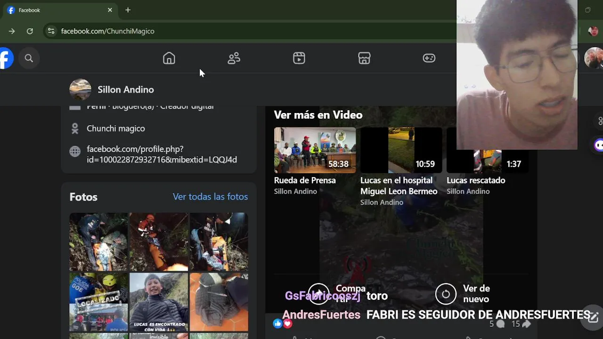Open the Localizado Policia GOE photo
The image size is (603, 339).
(x=98, y=302)
